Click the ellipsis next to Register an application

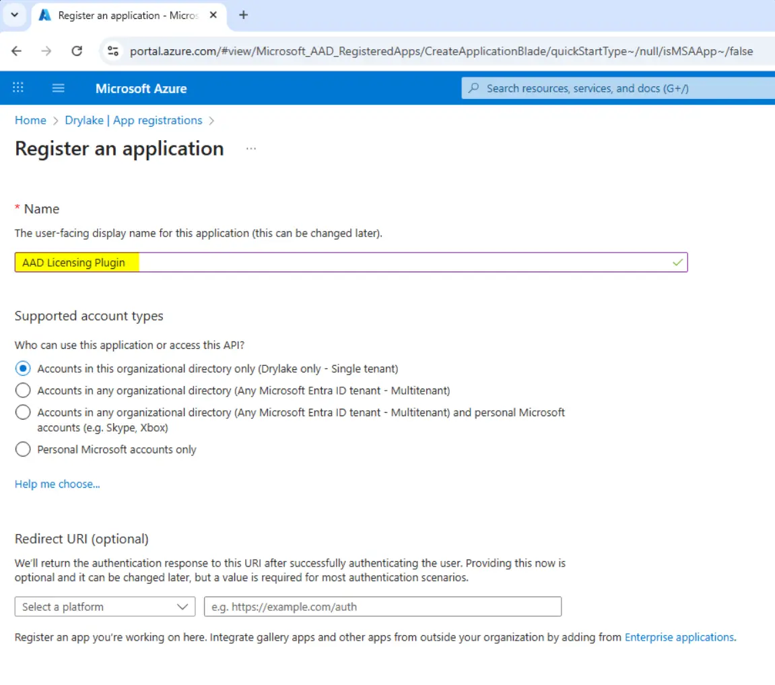click(251, 149)
